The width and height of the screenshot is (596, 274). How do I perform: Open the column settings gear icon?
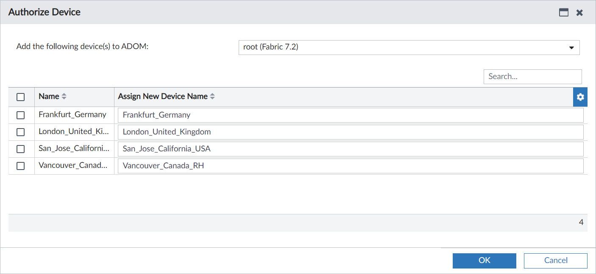coord(580,97)
